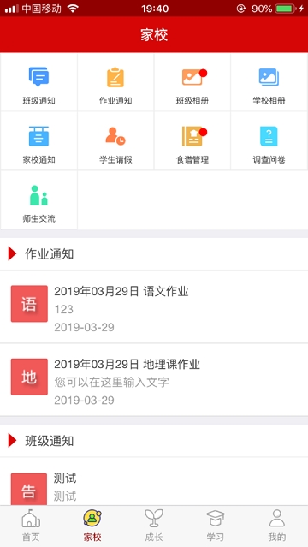Expand the 班级通知 section red triangle
308x547 pixels.
(x=12, y=441)
